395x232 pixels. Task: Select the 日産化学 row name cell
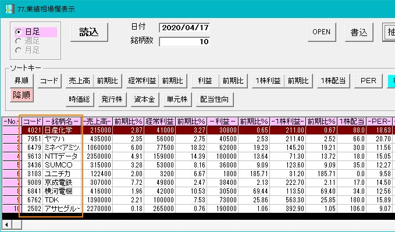pos(62,130)
